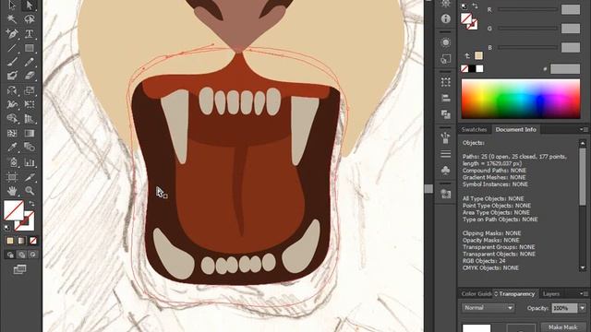Select the Selection tool

tap(12, 6)
